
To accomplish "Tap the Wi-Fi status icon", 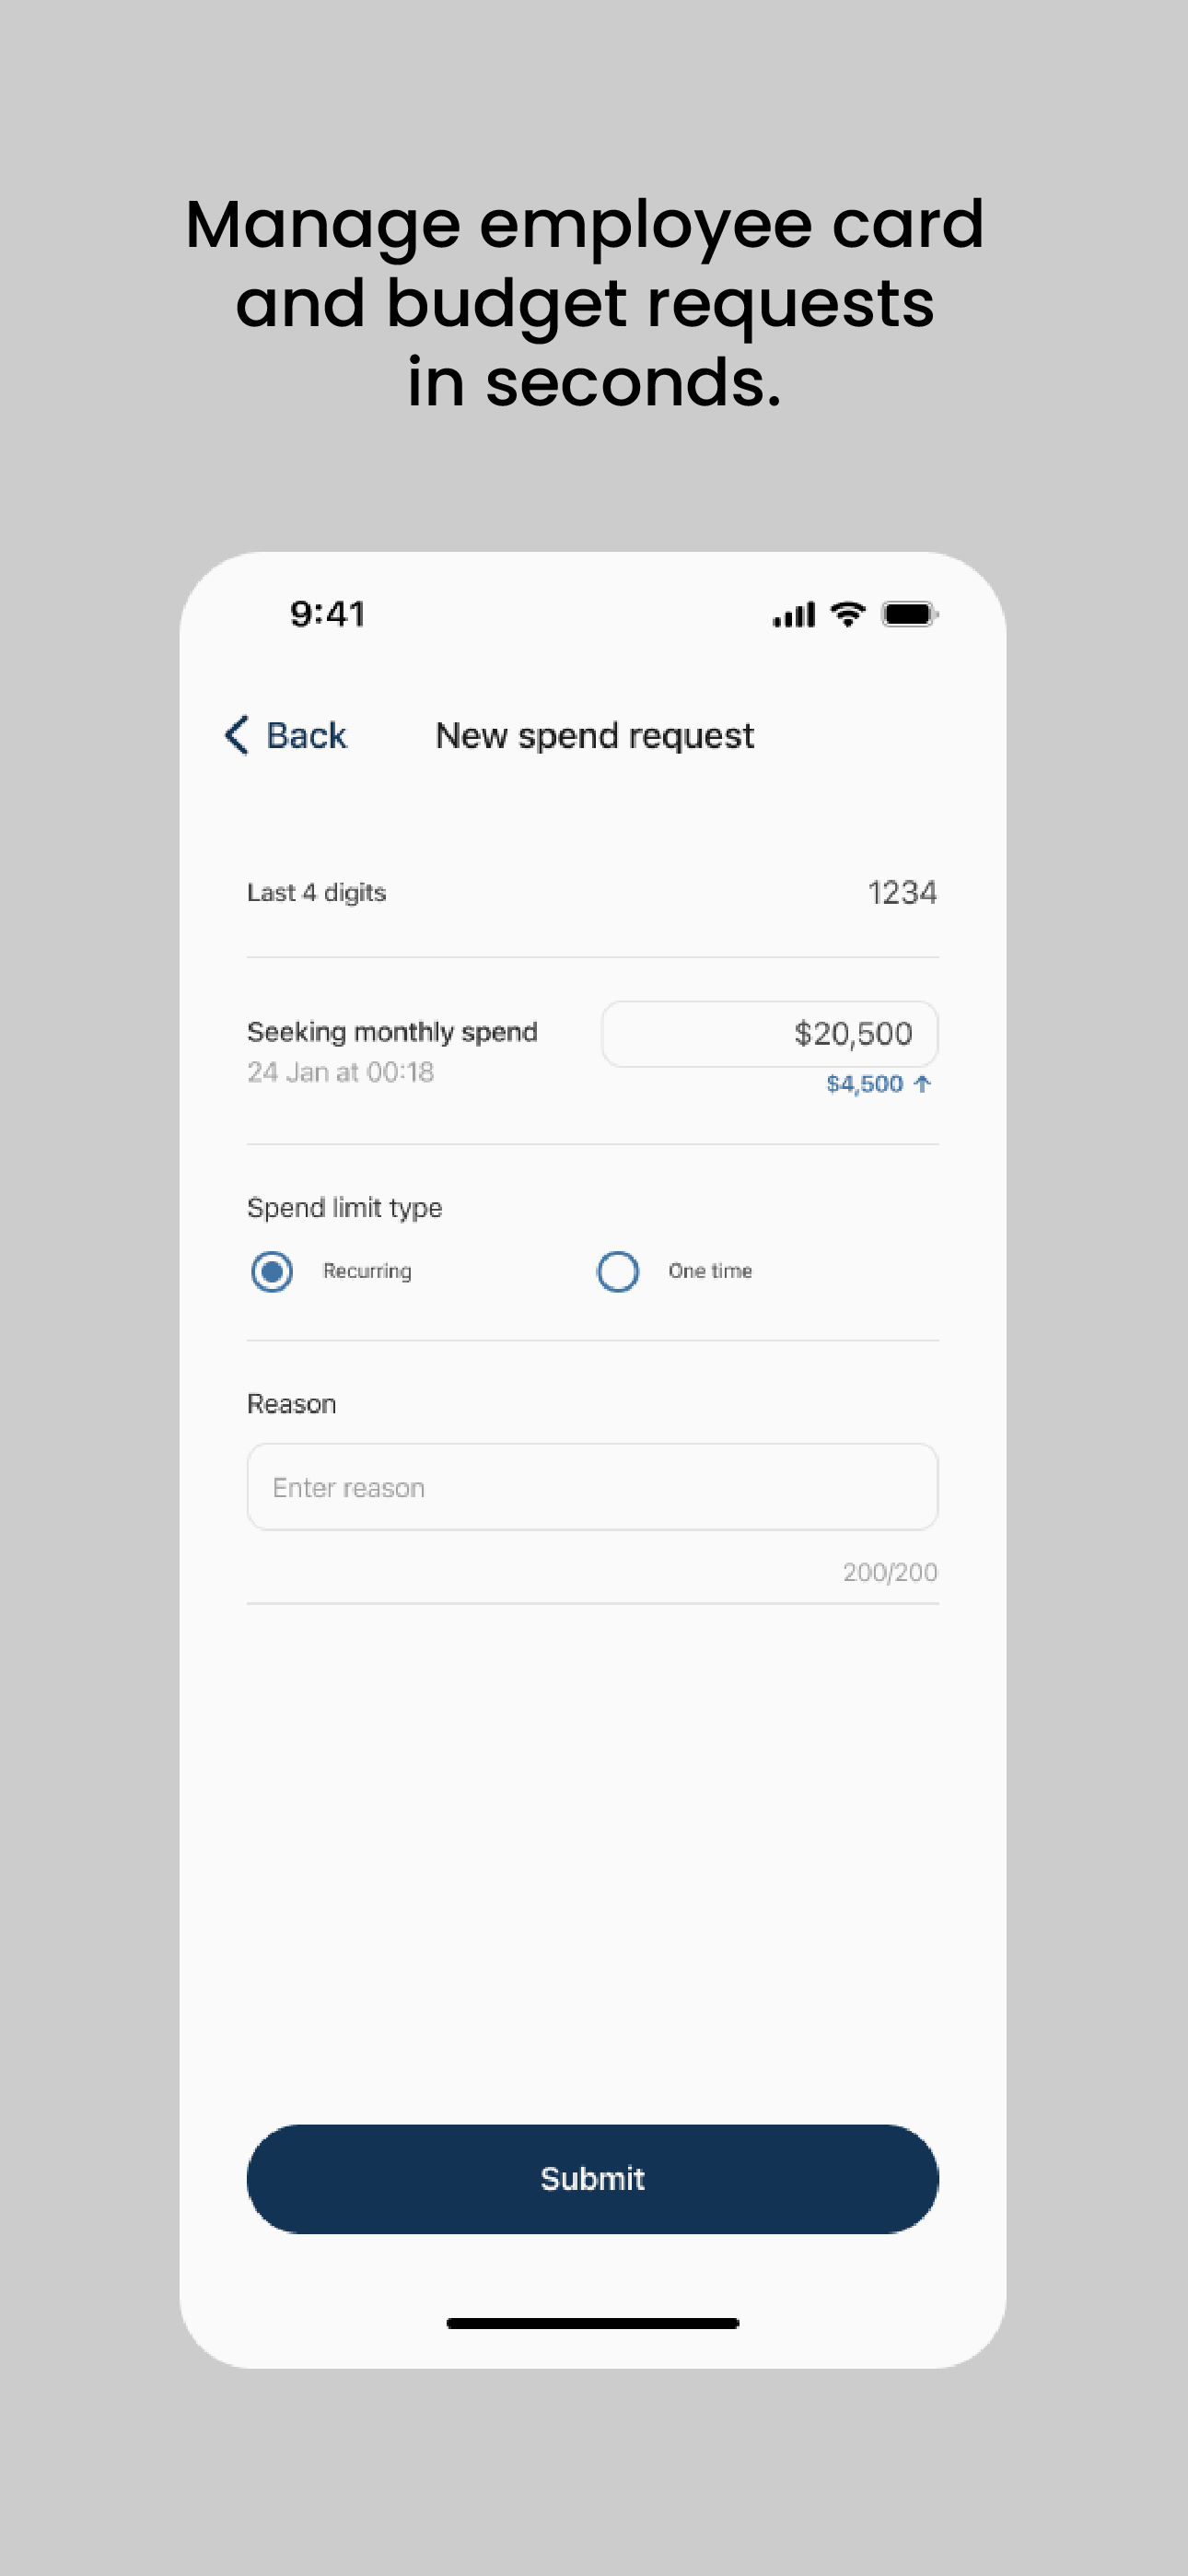I will pyautogui.click(x=848, y=614).
